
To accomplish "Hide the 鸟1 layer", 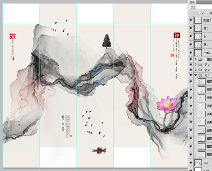I will point(191,44).
